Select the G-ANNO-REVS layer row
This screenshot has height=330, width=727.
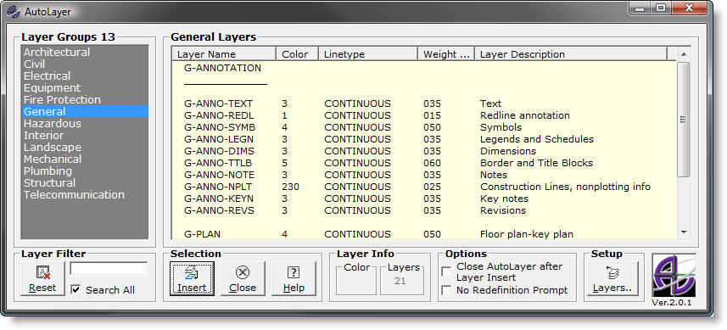[423, 210]
